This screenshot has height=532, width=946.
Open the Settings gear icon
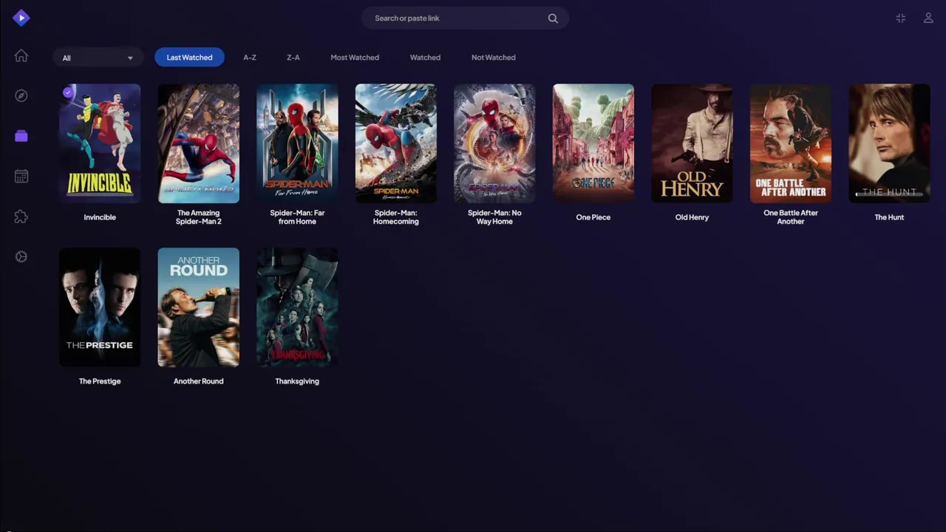click(21, 256)
